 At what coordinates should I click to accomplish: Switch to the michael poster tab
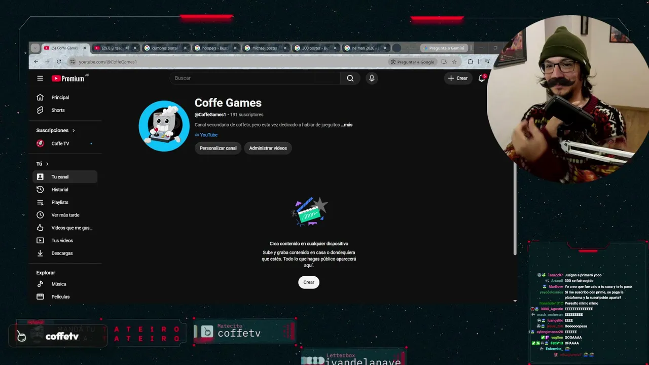coord(266,48)
